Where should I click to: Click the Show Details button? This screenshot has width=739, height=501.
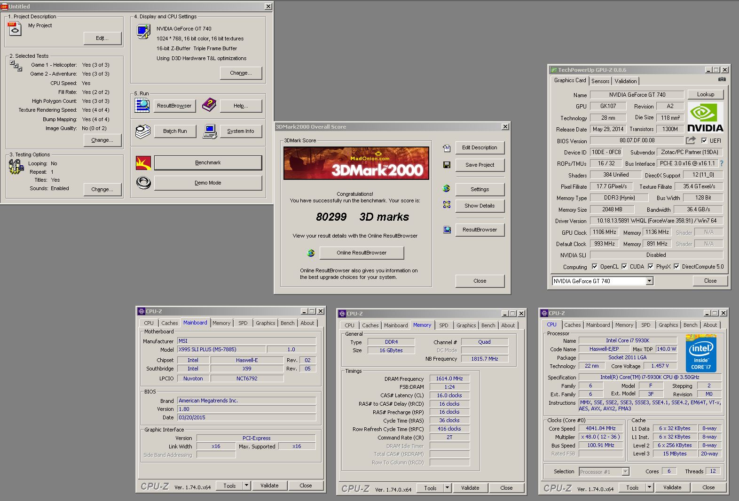click(x=480, y=206)
